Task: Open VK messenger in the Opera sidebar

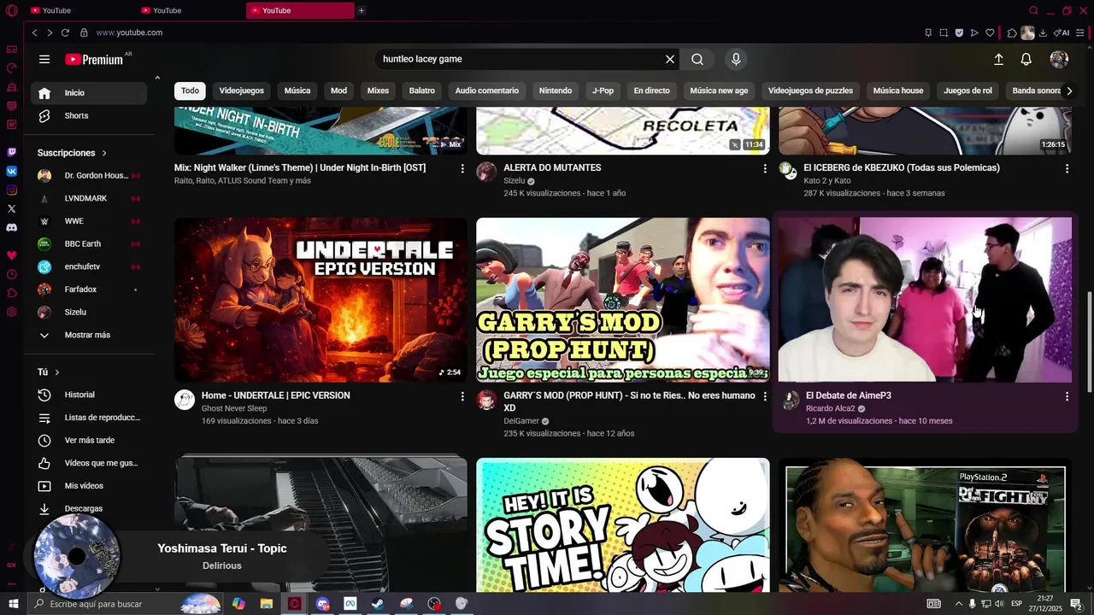Action: 11,171
